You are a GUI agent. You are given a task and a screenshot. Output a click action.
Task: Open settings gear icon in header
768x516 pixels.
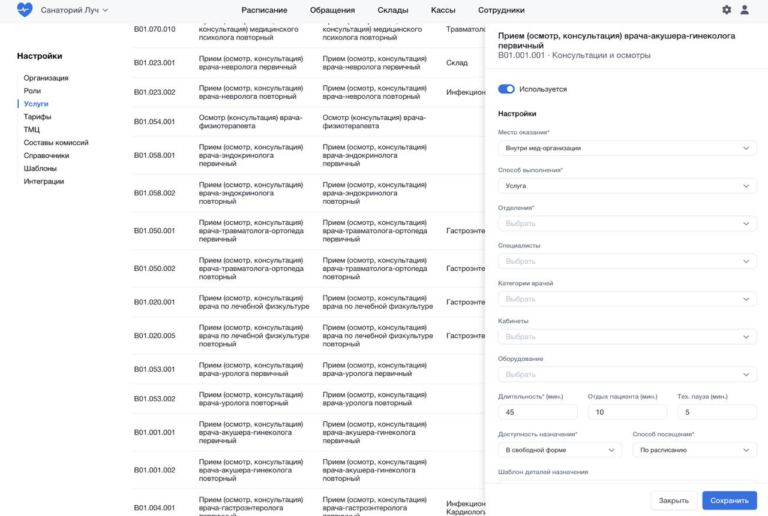(727, 10)
